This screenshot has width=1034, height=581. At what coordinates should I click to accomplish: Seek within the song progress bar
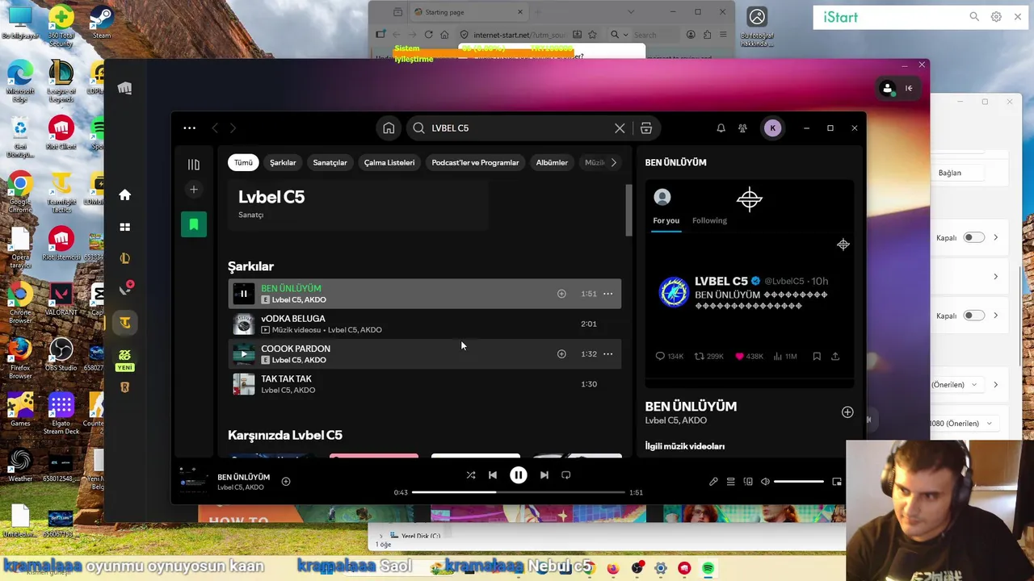click(x=519, y=492)
